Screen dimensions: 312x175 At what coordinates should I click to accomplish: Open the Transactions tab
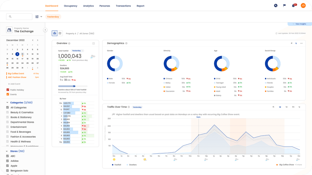(123, 6)
